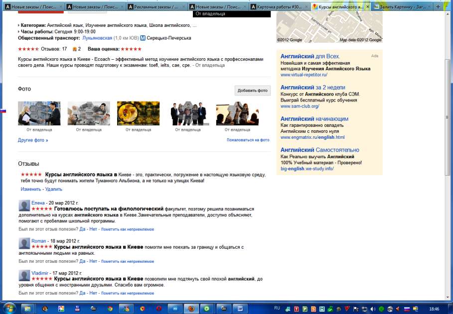Open the audience presentation photo thumbnail
The width and height of the screenshot is (453, 314).
[238, 113]
